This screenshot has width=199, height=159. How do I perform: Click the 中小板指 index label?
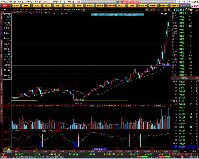(118, 154)
